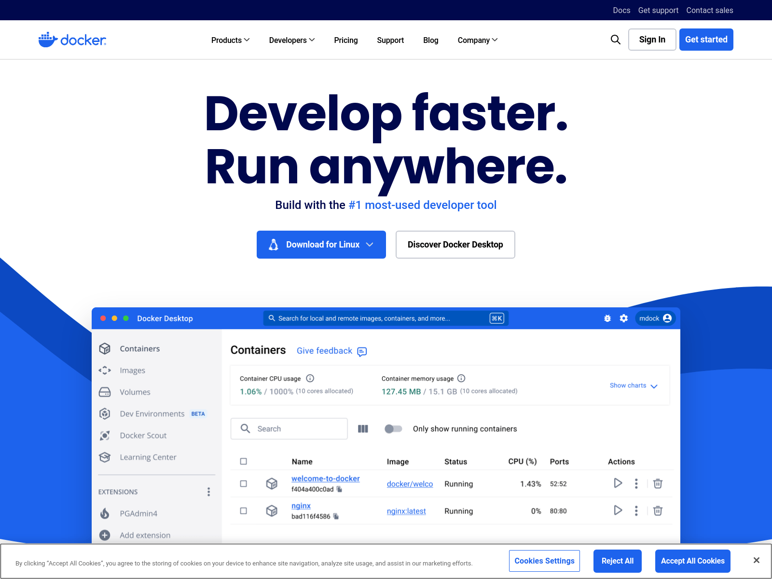Start the nginx container play icon
The width and height of the screenshot is (772, 579).
pos(618,510)
